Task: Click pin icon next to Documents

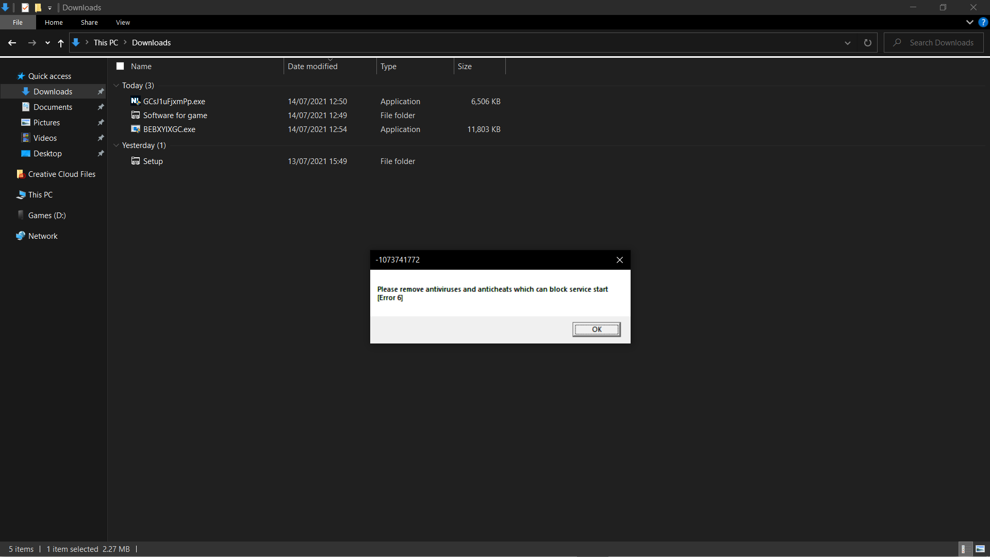Action: point(101,107)
